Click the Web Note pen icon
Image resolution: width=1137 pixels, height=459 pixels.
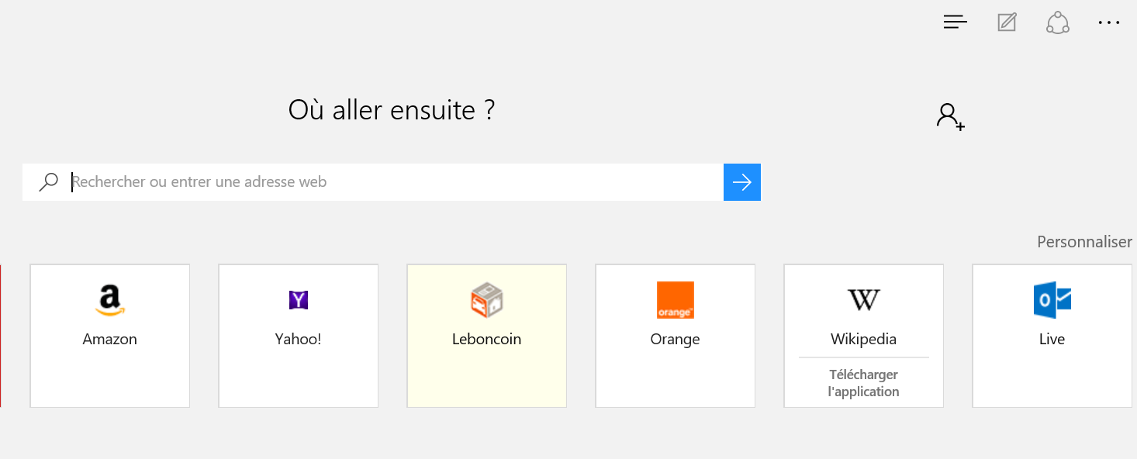[x=1007, y=22]
